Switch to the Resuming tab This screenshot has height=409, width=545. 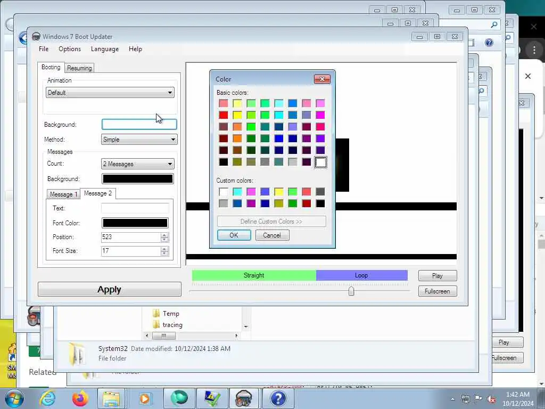[x=79, y=68]
